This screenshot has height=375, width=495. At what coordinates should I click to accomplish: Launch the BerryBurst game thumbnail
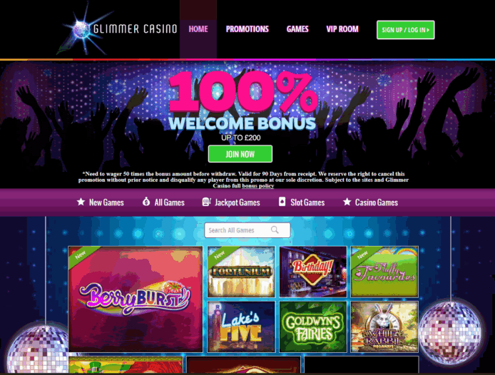coord(136,299)
